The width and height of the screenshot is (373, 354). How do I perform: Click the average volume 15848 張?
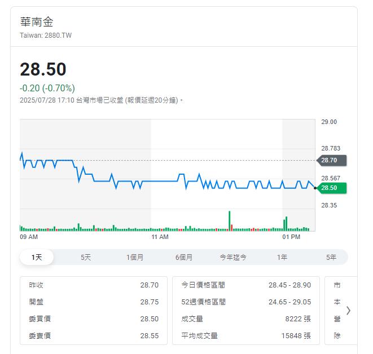point(296,336)
